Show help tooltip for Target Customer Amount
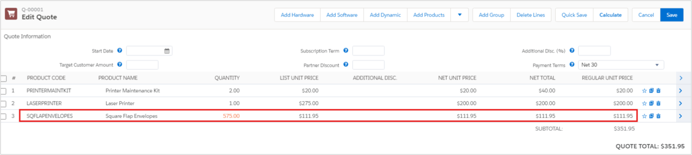The image size is (692, 155). click(x=120, y=65)
